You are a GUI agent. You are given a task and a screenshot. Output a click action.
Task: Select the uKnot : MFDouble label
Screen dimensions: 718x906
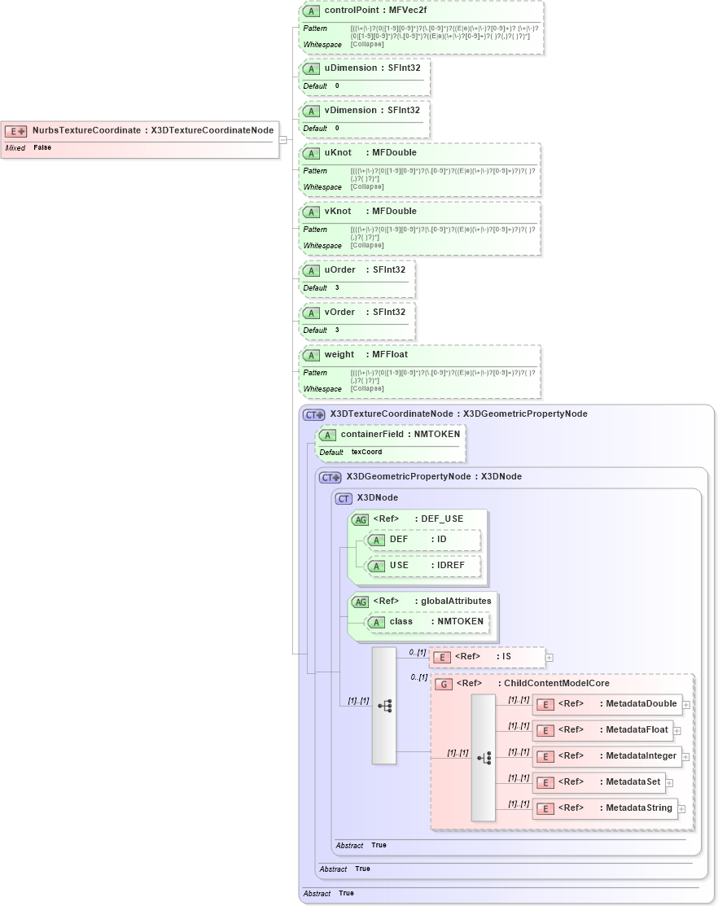[x=370, y=153]
